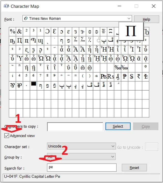163x183 pixels.
Task: Click the Characters to copy text field
Action: (75, 126)
